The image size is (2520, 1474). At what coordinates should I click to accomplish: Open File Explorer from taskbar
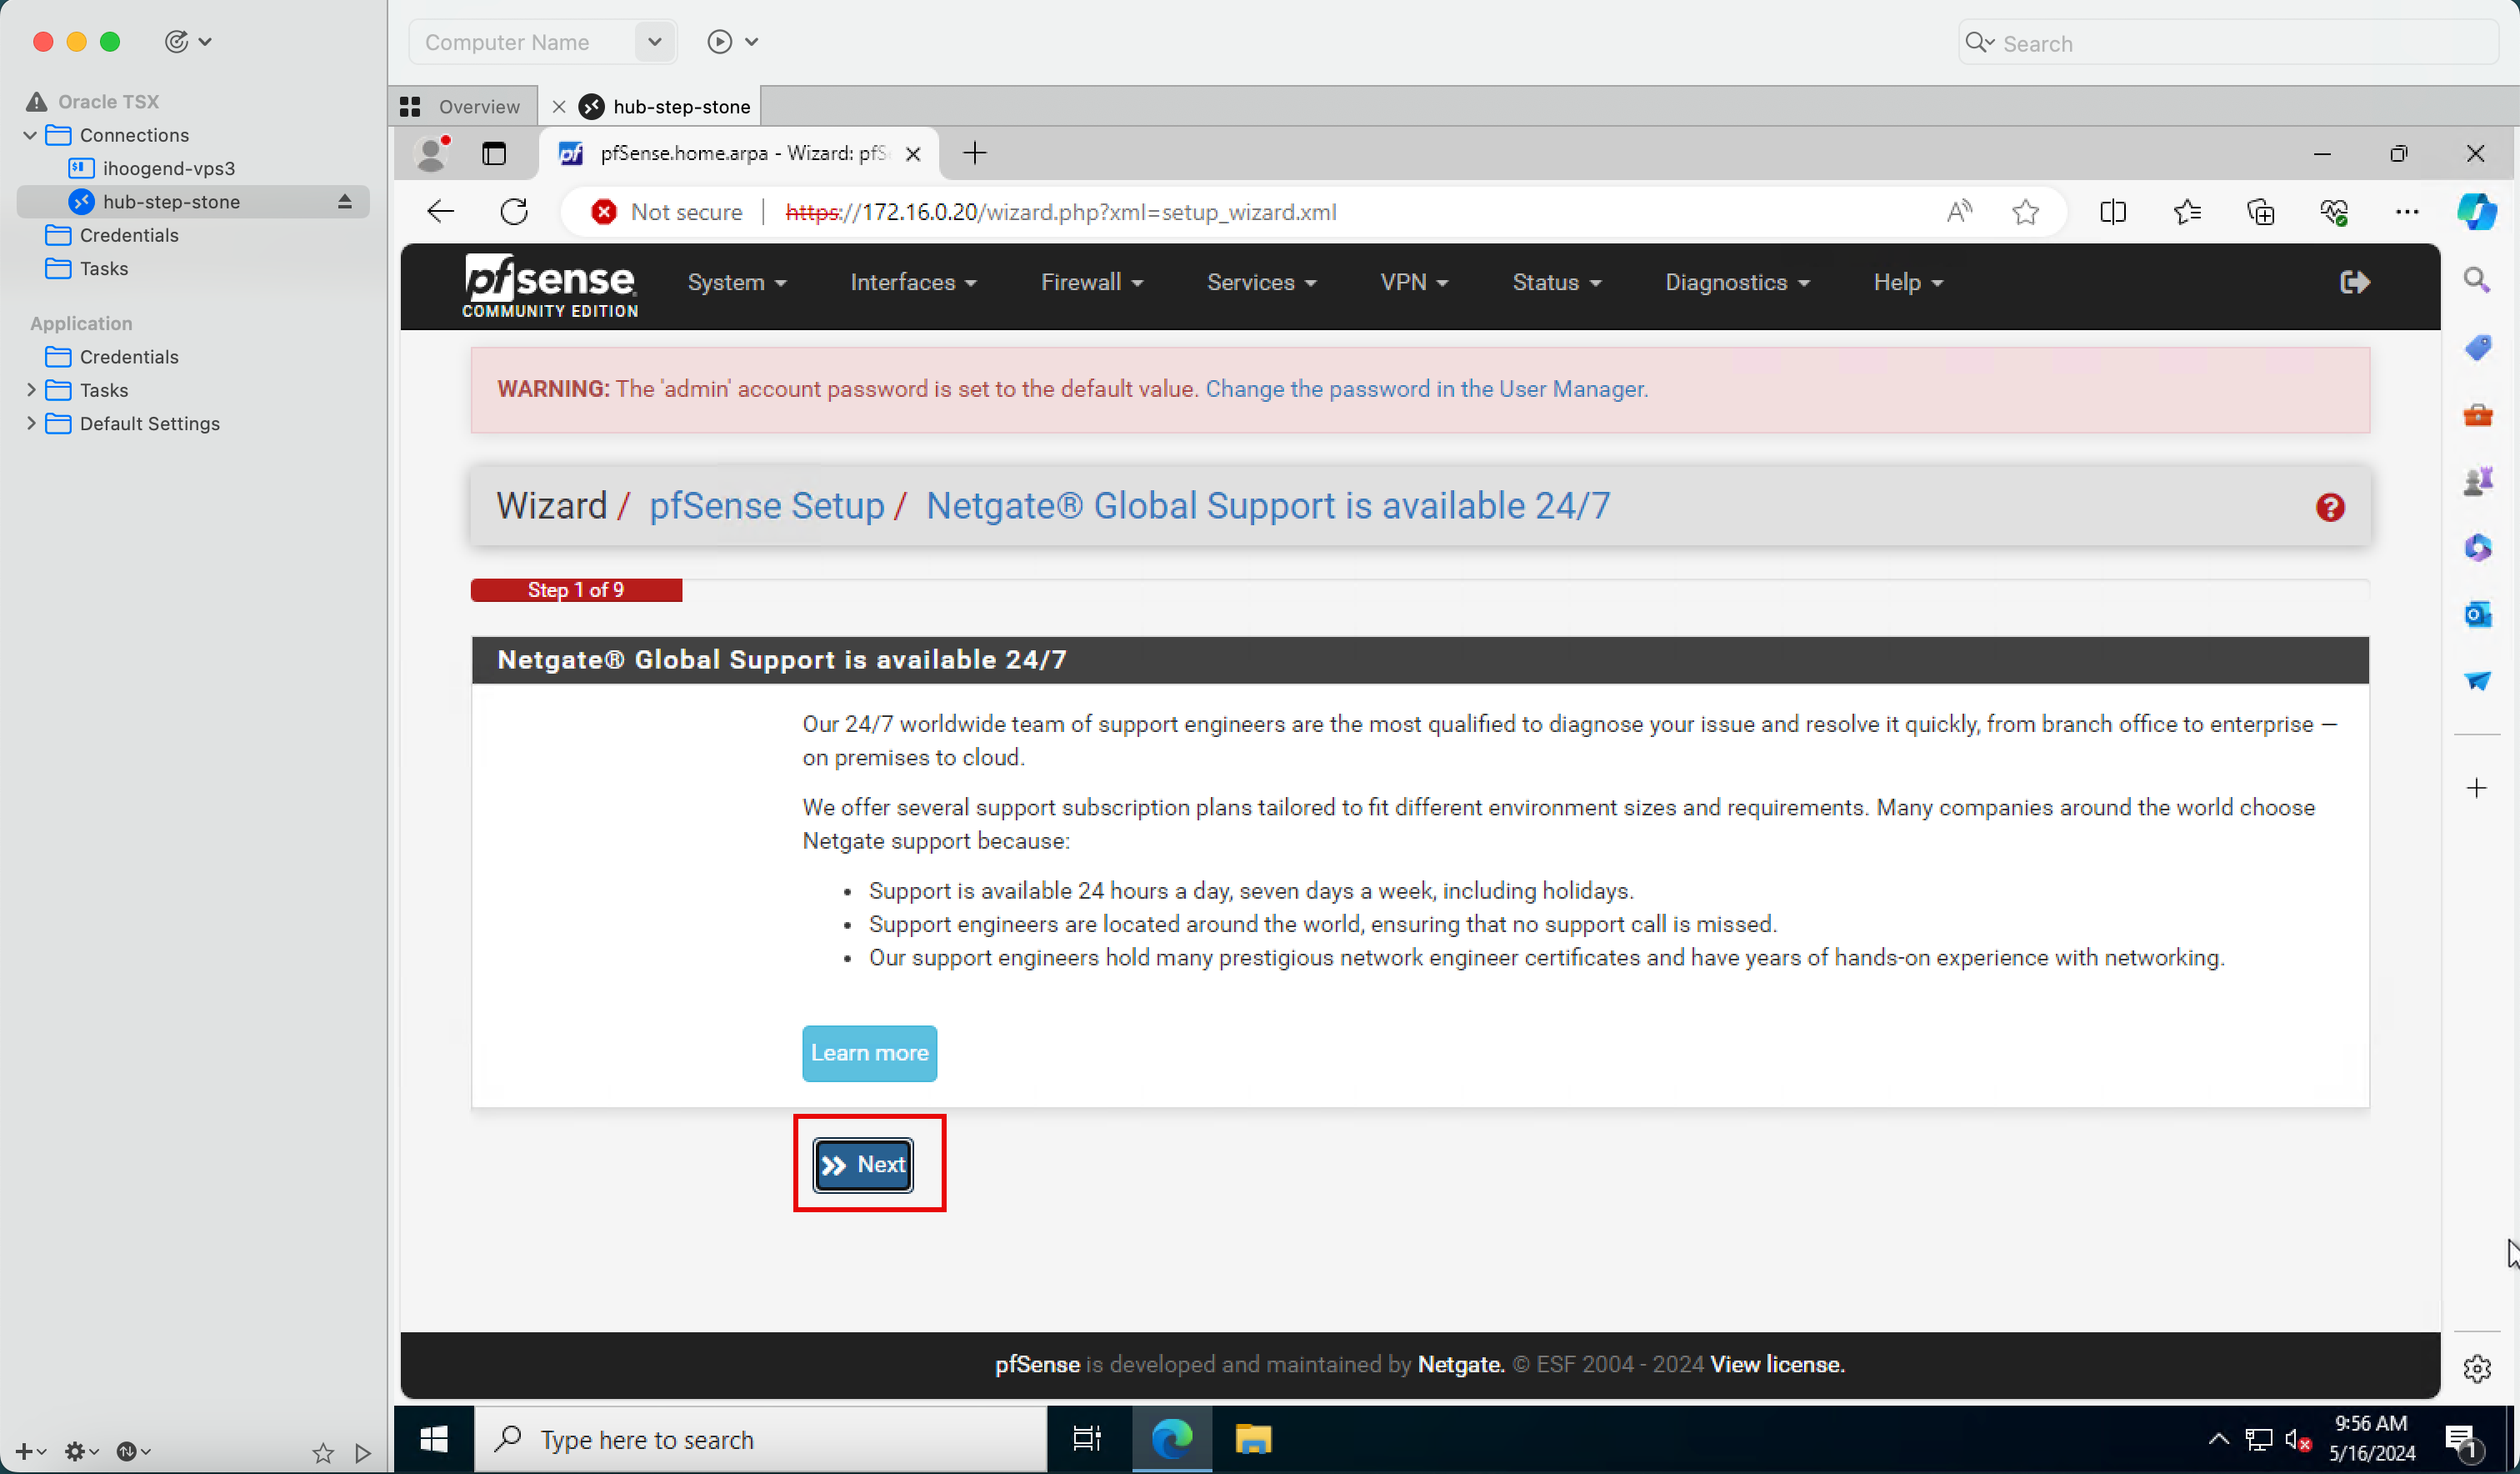[x=1252, y=1439]
